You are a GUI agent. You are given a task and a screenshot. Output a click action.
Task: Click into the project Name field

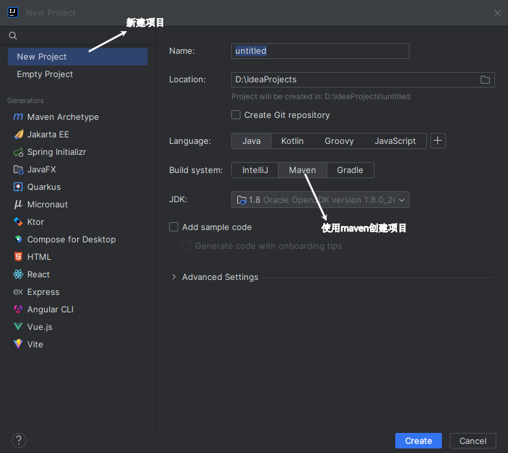coord(320,51)
